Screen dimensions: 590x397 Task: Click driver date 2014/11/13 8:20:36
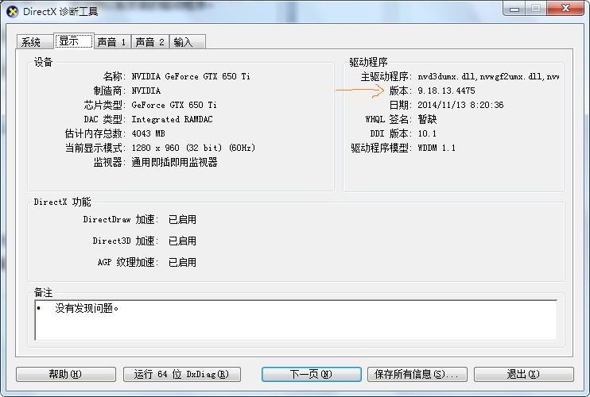coord(460,105)
